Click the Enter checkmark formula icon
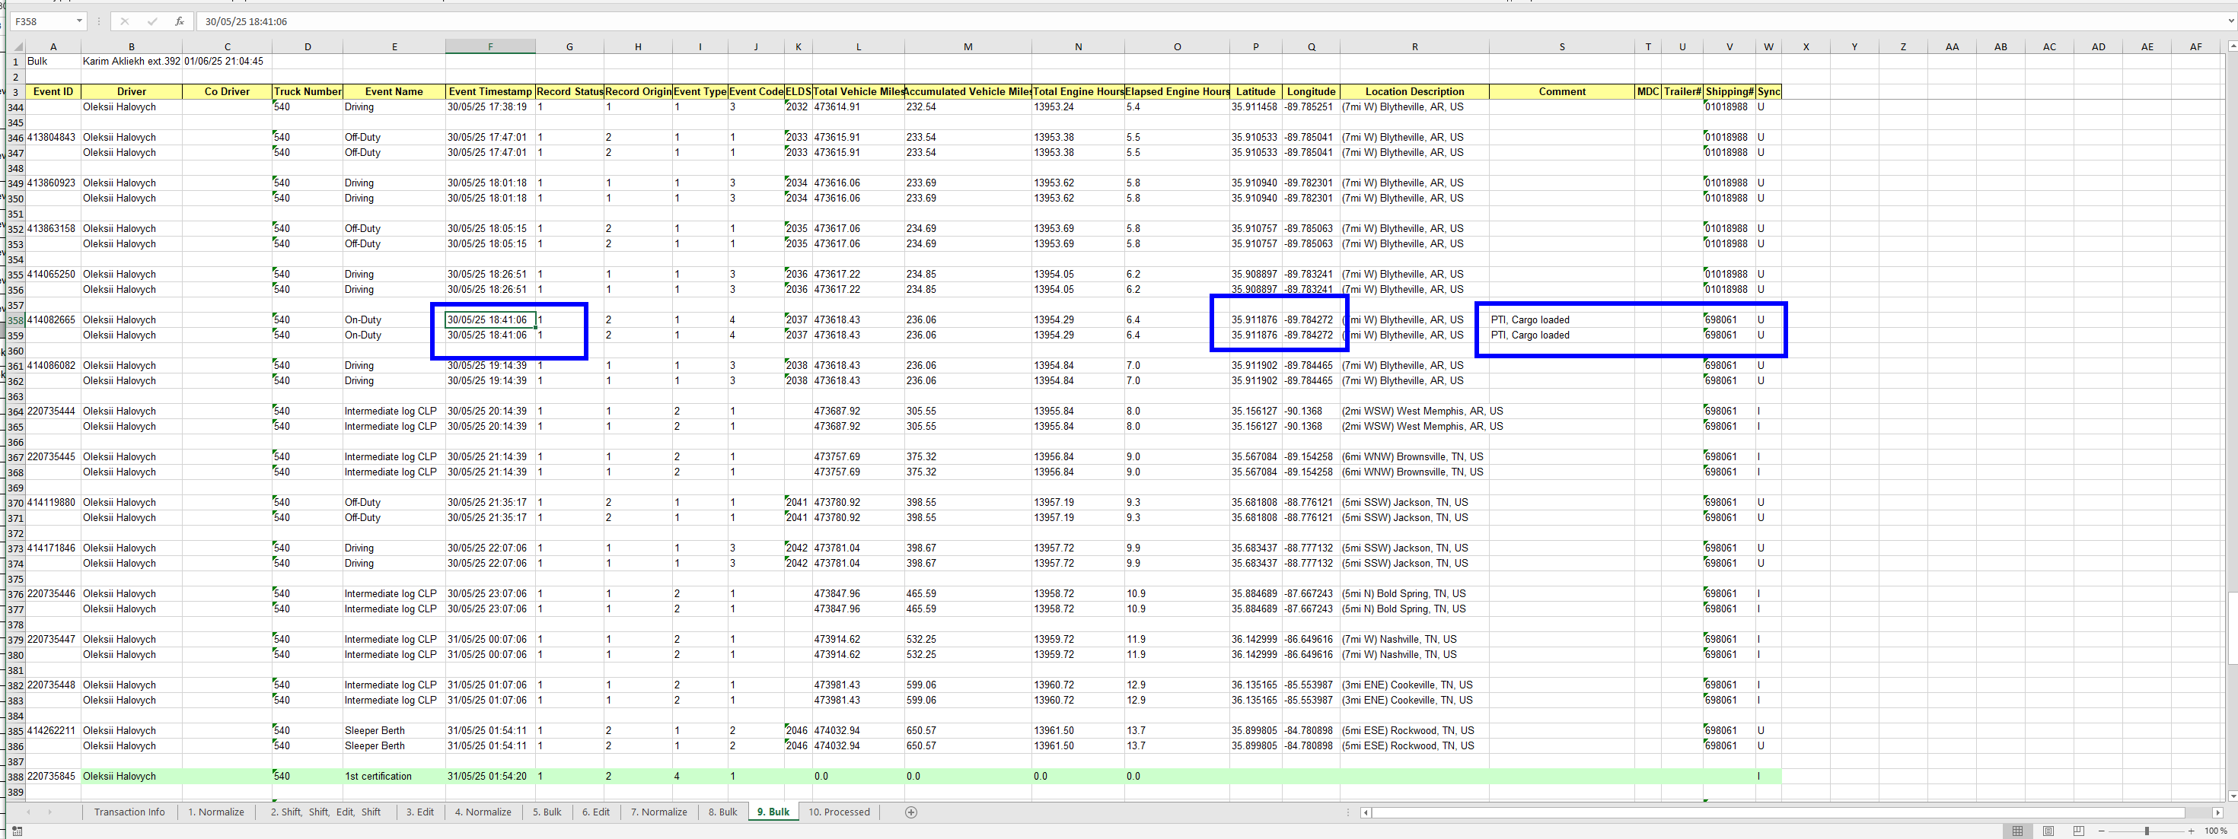The image size is (2238, 839). (152, 22)
